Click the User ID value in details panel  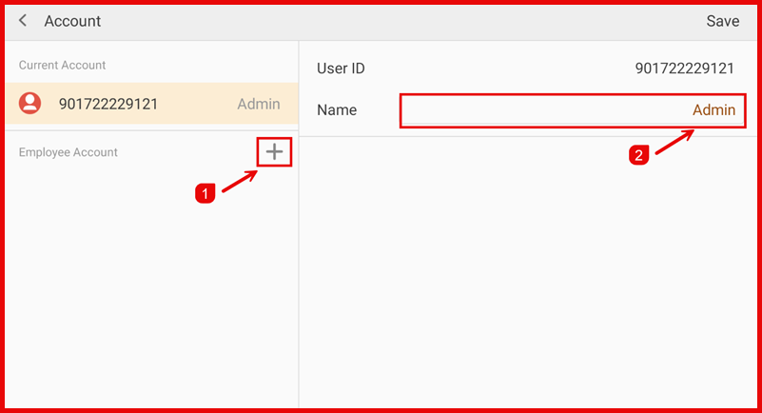(684, 69)
